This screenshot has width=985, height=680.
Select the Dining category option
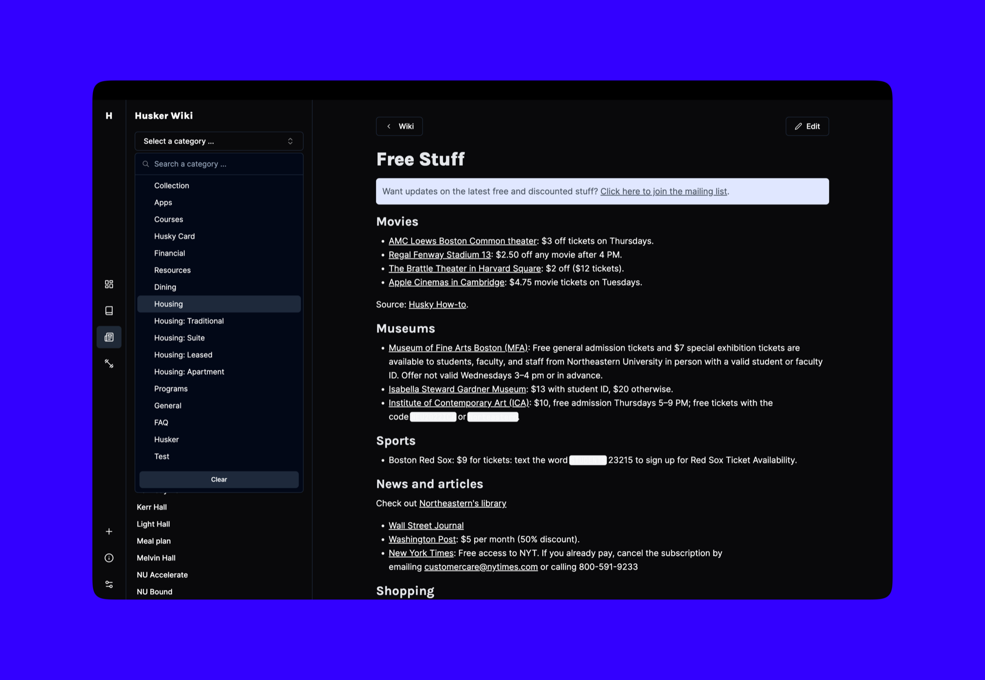click(165, 287)
